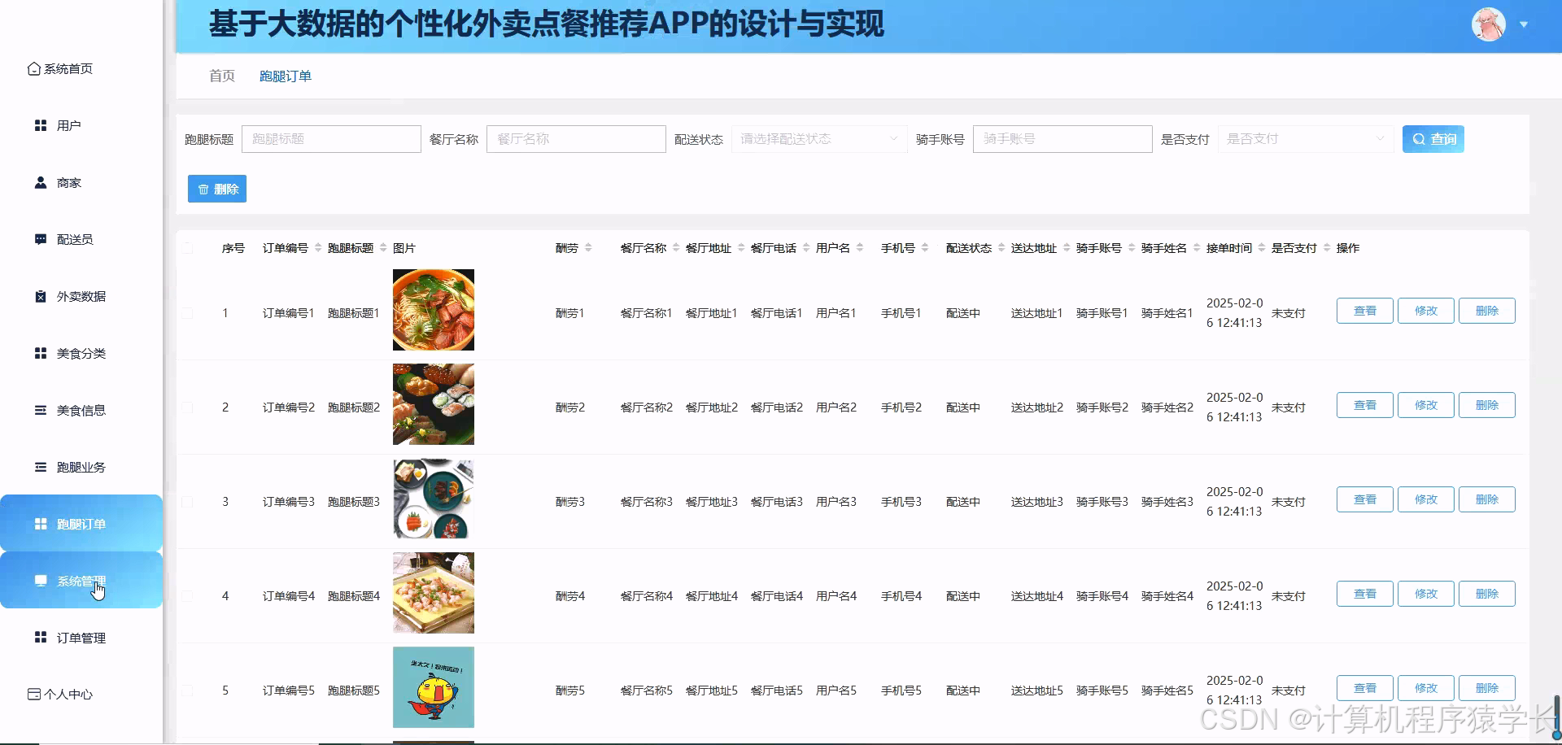Check the checkbox for row 3 订单编号3
This screenshot has height=745, width=1562.
[186, 502]
